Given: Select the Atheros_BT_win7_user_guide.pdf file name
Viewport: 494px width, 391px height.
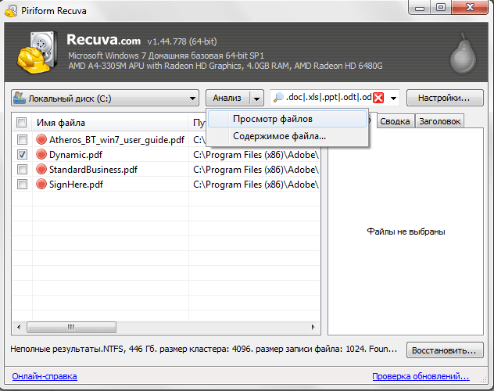Looking at the screenshot, I should pos(117,139).
